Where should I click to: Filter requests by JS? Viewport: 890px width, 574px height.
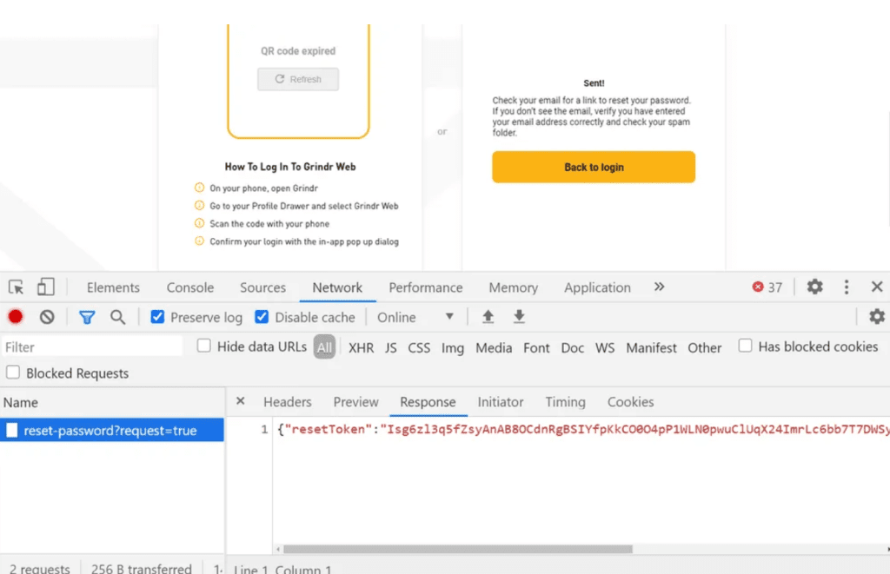tap(390, 347)
